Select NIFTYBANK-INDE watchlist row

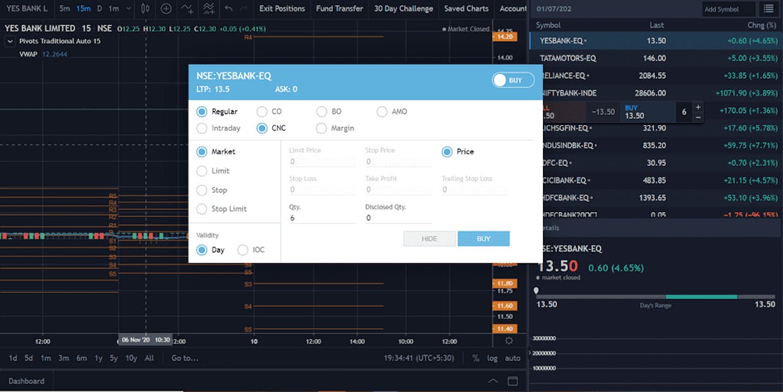[x=655, y=93]
